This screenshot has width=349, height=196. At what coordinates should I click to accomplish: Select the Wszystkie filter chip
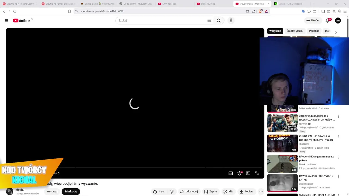coord(275,31)
